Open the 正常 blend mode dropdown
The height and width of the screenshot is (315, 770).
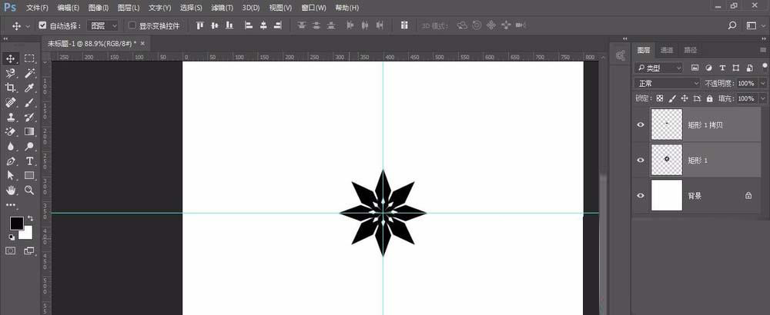tap(667, 83)
